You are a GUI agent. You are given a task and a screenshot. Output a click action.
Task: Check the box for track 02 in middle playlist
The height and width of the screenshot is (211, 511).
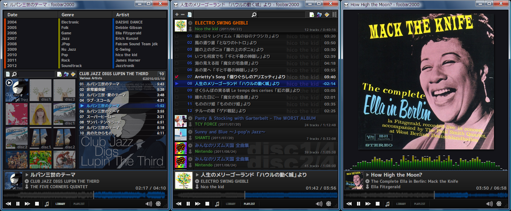pos(176,43)
